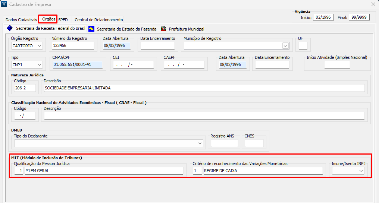The image size is (379, 203).
Task: Click the Número do Registro field
Action: click(73, 46)
